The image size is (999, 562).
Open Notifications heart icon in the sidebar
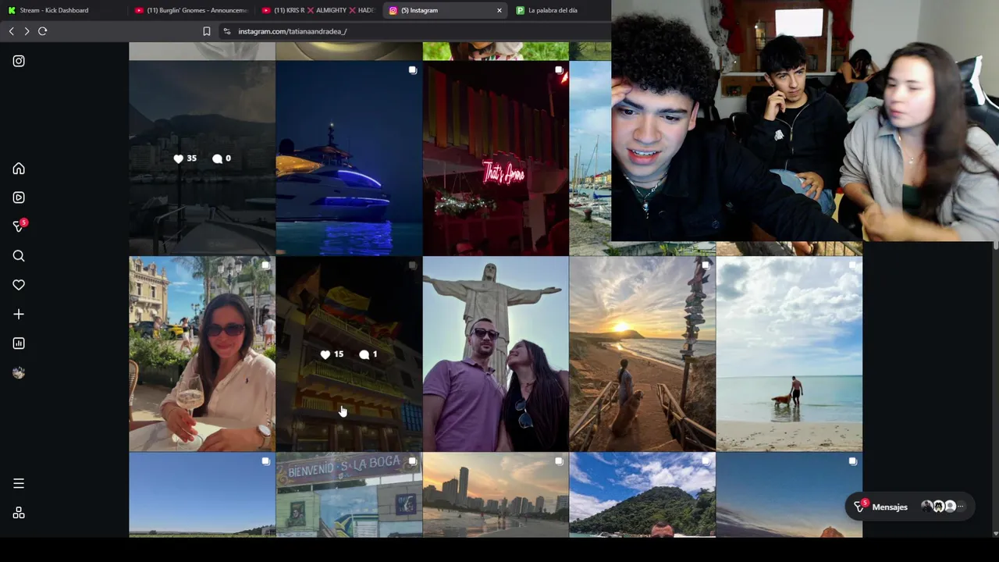19,285
